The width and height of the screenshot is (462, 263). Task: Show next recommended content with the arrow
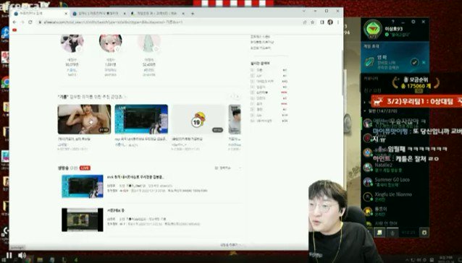238,97
